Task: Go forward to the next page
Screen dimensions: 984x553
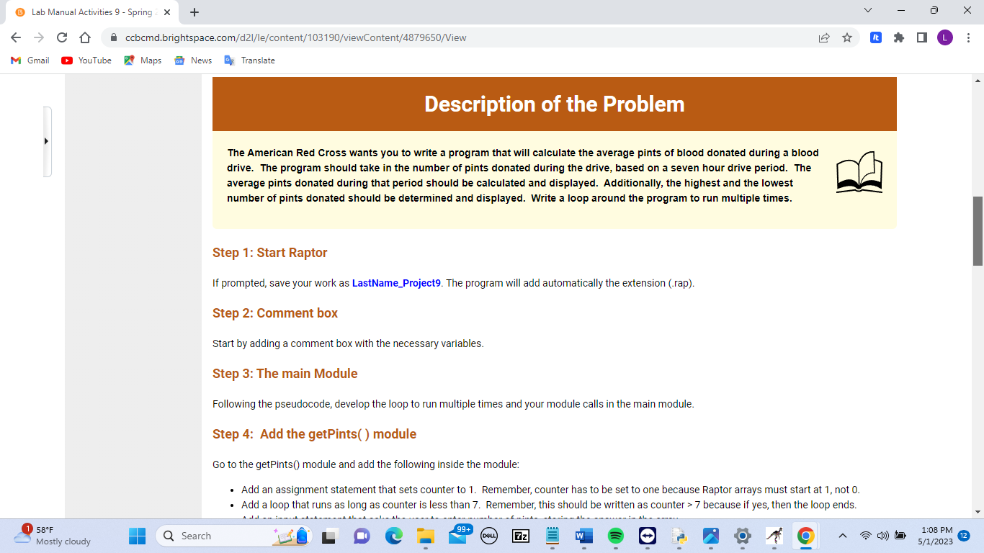Action: click(x=39, y=37)
